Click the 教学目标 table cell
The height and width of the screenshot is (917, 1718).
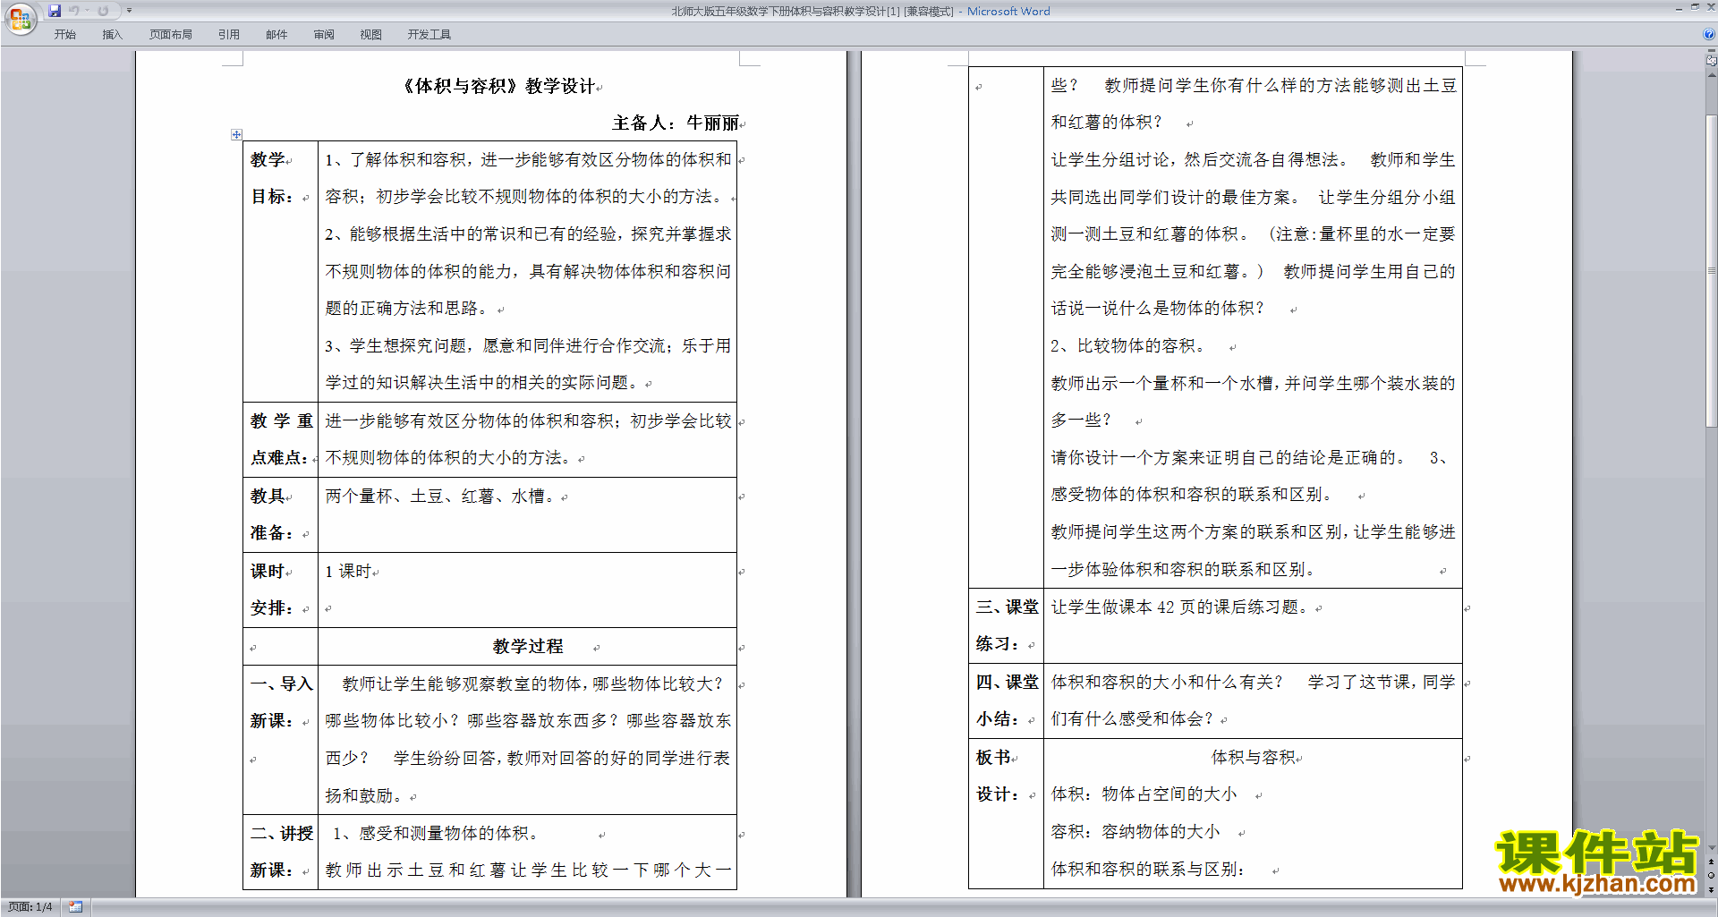tap(280, 271)
